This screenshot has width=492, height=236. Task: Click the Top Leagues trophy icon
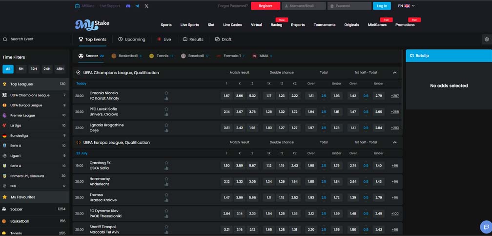coord(4,84)
